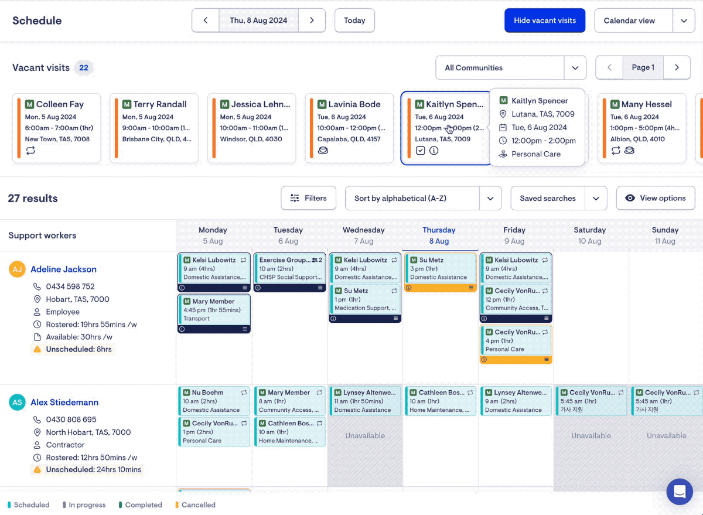Open the Filters panel

(x=308, y=198)
